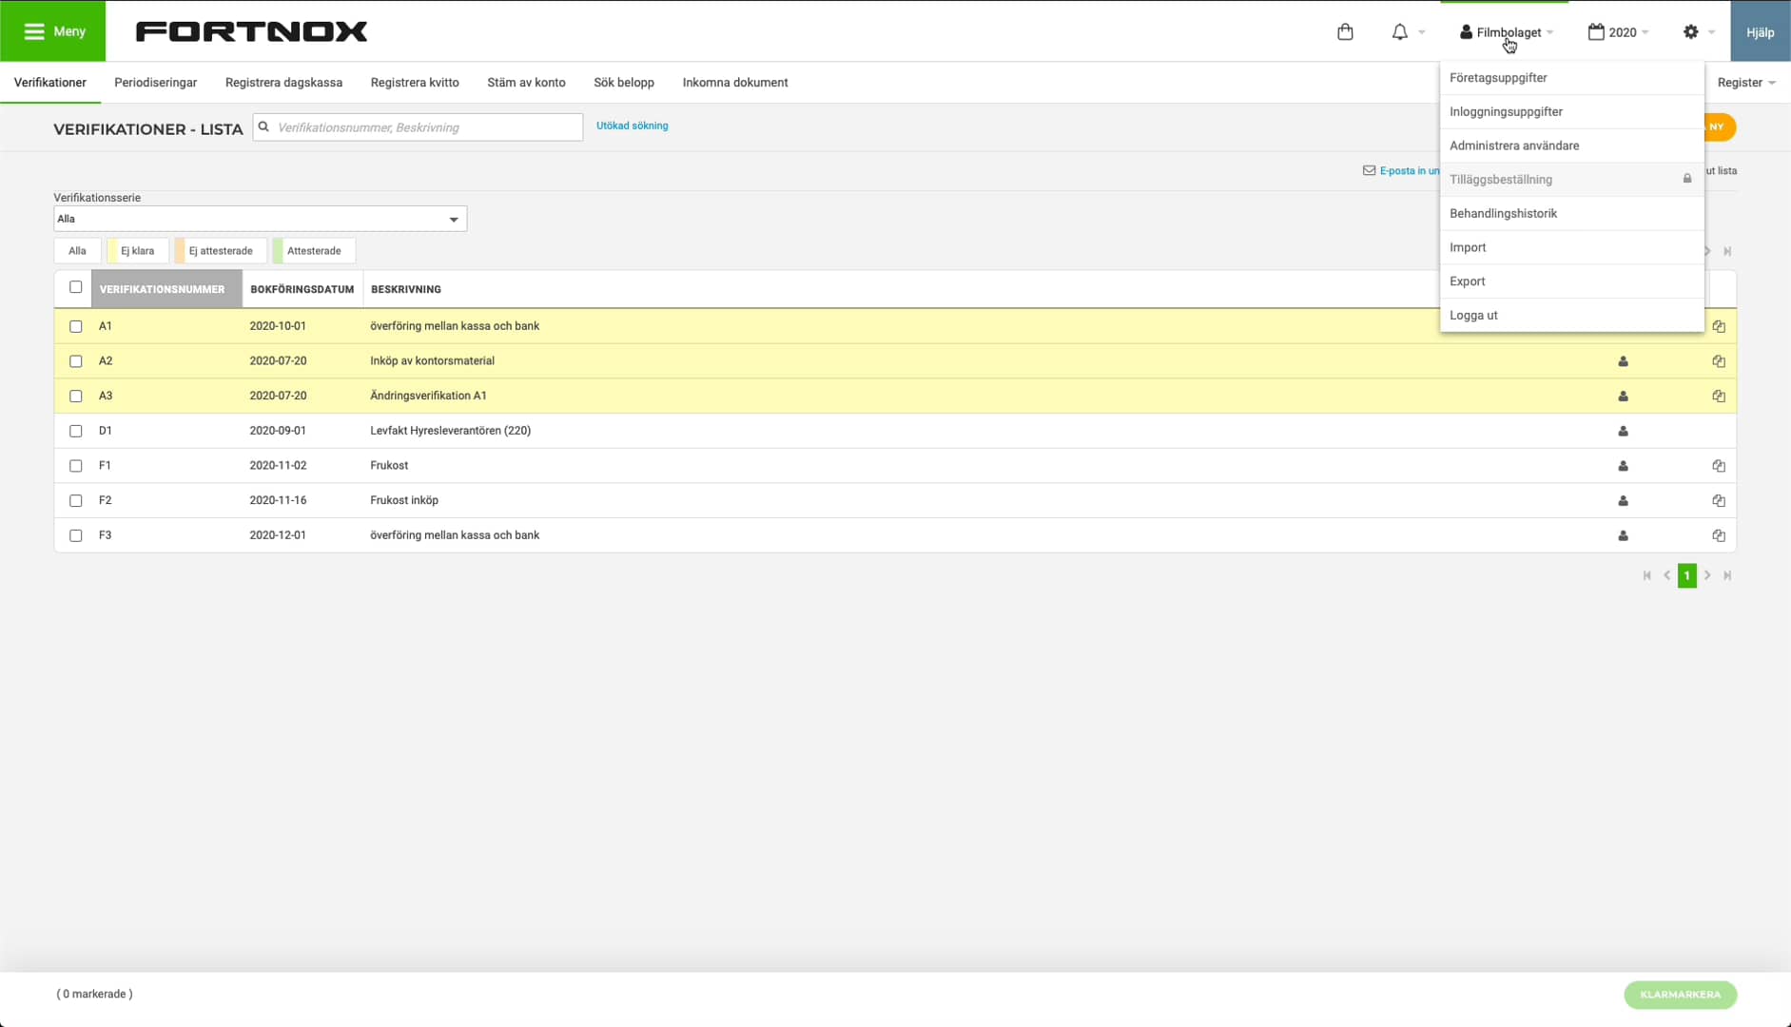Expand the Register dropdown

pos(1746,83)
